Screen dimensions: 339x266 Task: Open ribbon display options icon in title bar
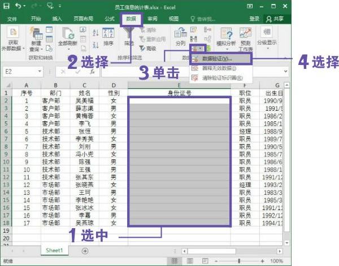250,6
